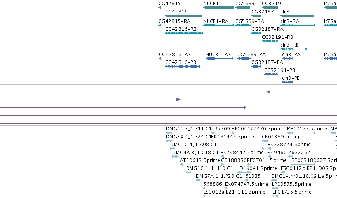Click EST ESG012a.E21_G11.3prime
This screenshot has width=337, height=198.
[x=234, y=192]
